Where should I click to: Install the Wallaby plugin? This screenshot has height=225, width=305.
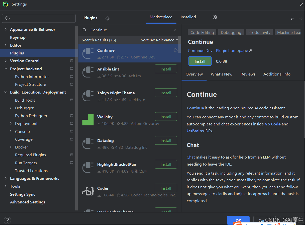point(166,117)
